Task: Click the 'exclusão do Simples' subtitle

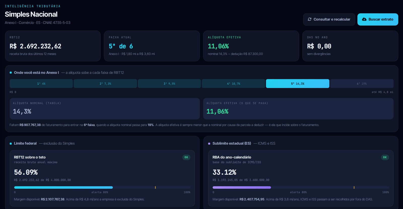Action: (x=59, y=143)
